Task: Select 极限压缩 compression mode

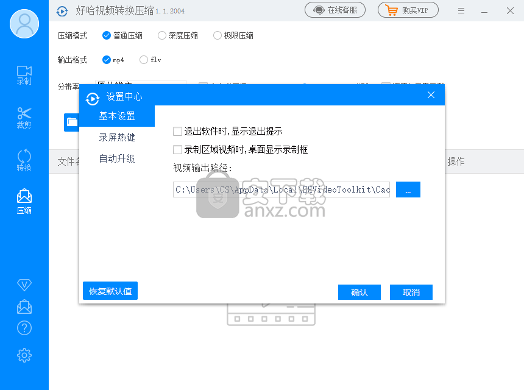Action: (x=233, y=35)
